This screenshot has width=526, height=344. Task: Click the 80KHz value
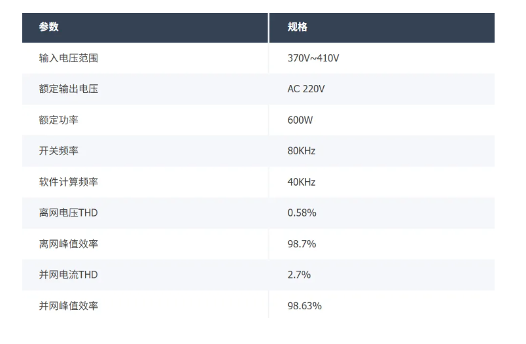pos(302,151)
